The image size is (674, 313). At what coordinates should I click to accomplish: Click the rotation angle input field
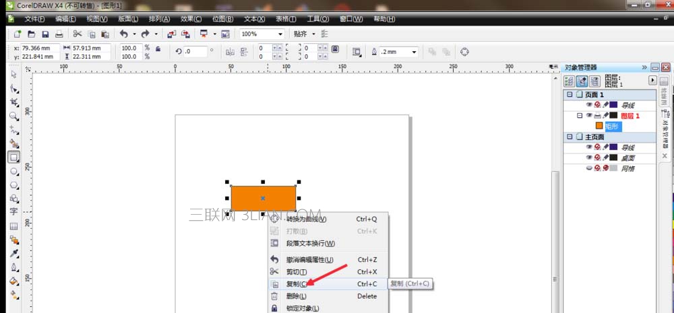(x=195, y=52)
